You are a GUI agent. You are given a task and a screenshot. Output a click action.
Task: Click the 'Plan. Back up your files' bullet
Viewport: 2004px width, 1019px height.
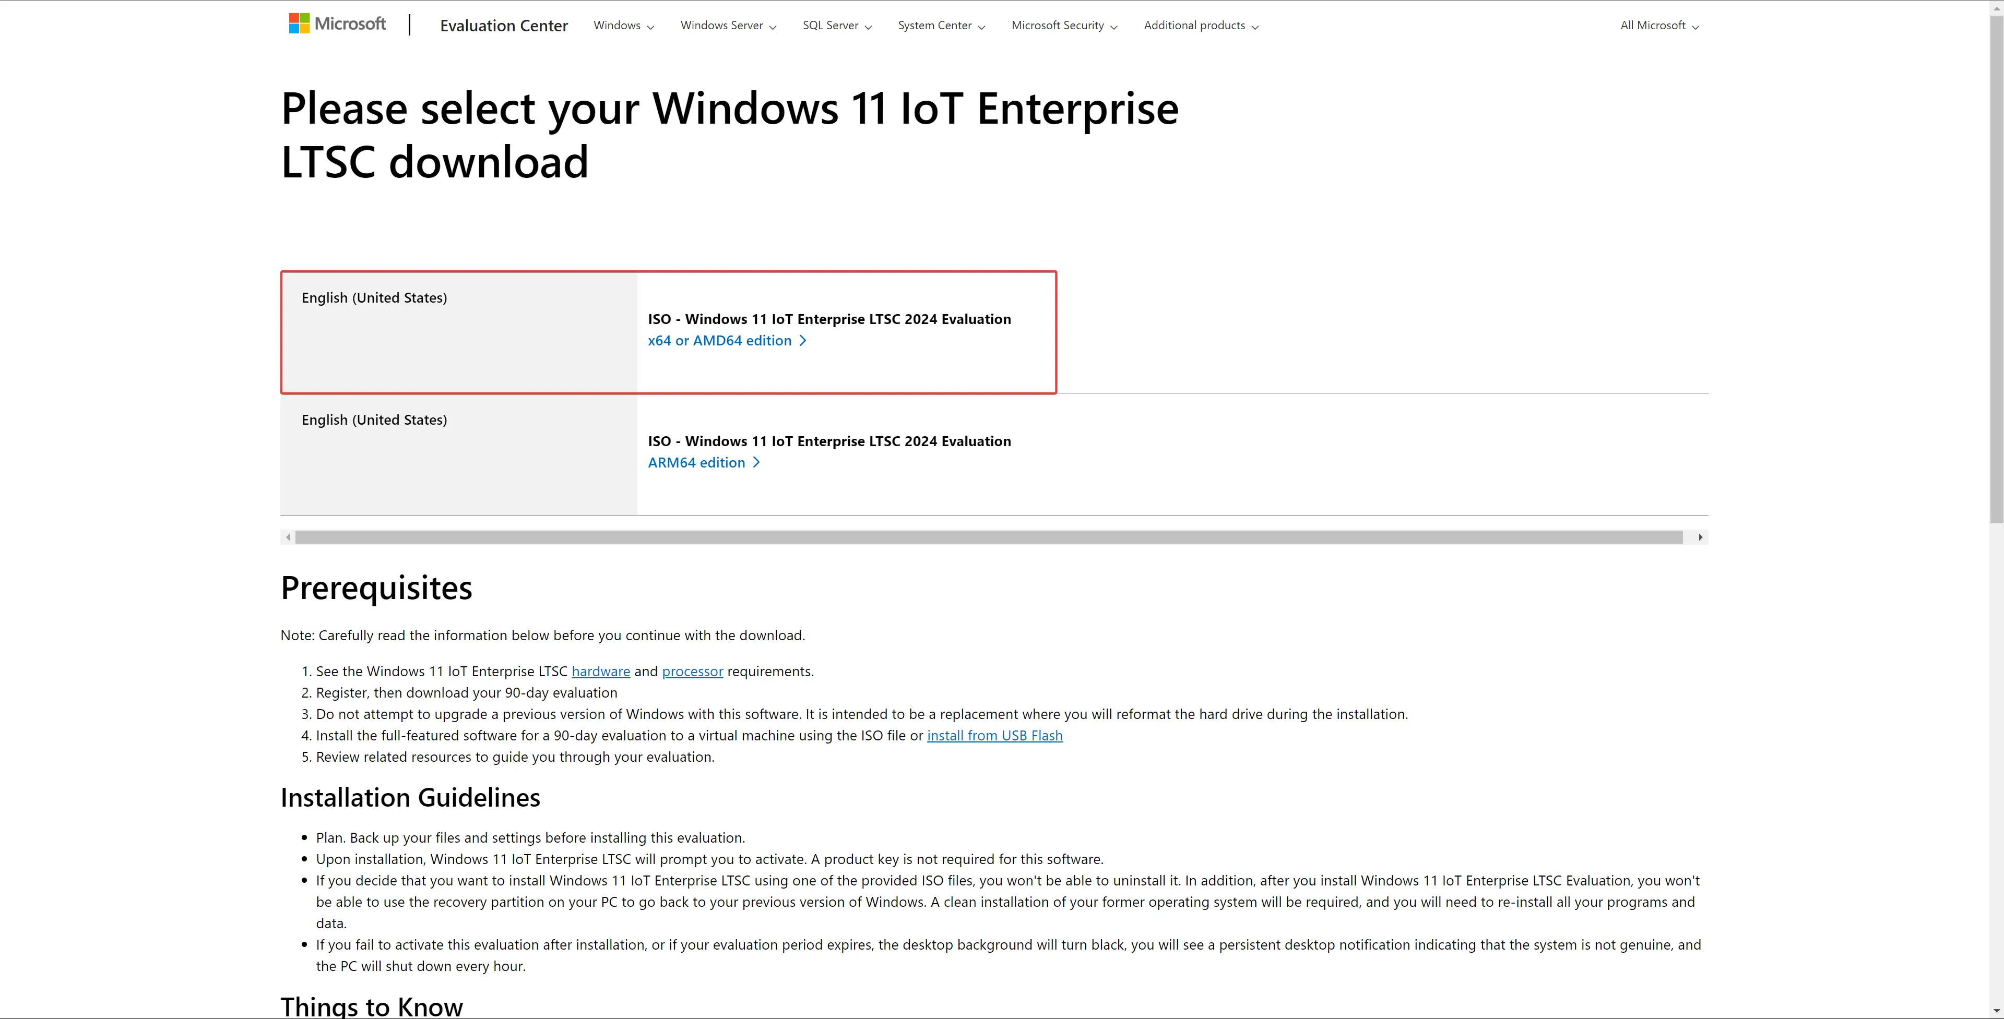tap(530, 838)
